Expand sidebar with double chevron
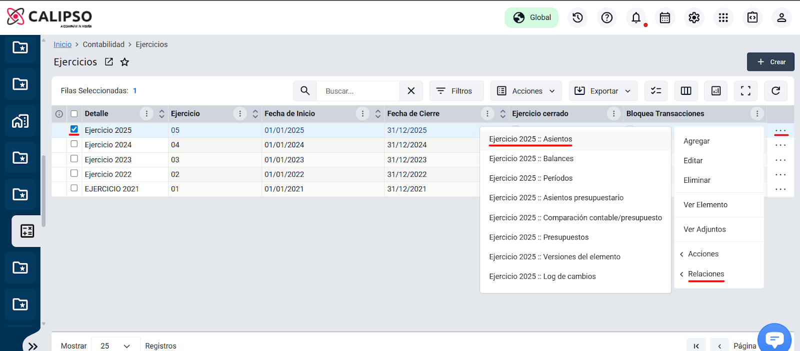This screenshot has height=351, width=800. pos(33,346)
